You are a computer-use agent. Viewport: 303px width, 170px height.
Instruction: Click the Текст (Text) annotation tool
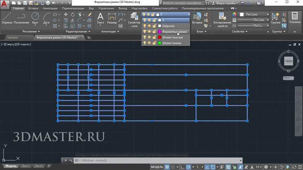point(101,18)
